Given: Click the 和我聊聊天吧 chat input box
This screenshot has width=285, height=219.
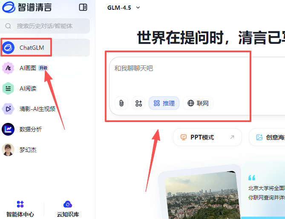Looking at the screenshot, I should tap(179, 77).
